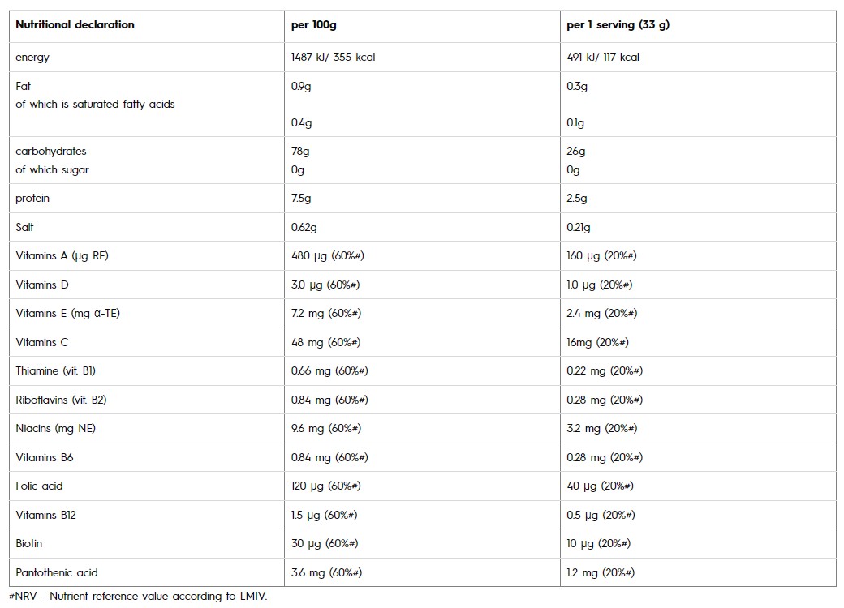Viewport: 844px width, 608px height.
Task: Select the "per 100g" column header
Action: click(x=315, y=24)
